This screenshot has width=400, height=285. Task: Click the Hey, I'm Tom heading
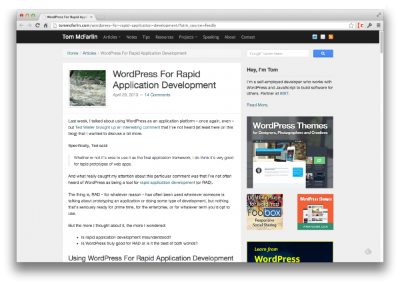pyautogui.click(x=262, y=70)
